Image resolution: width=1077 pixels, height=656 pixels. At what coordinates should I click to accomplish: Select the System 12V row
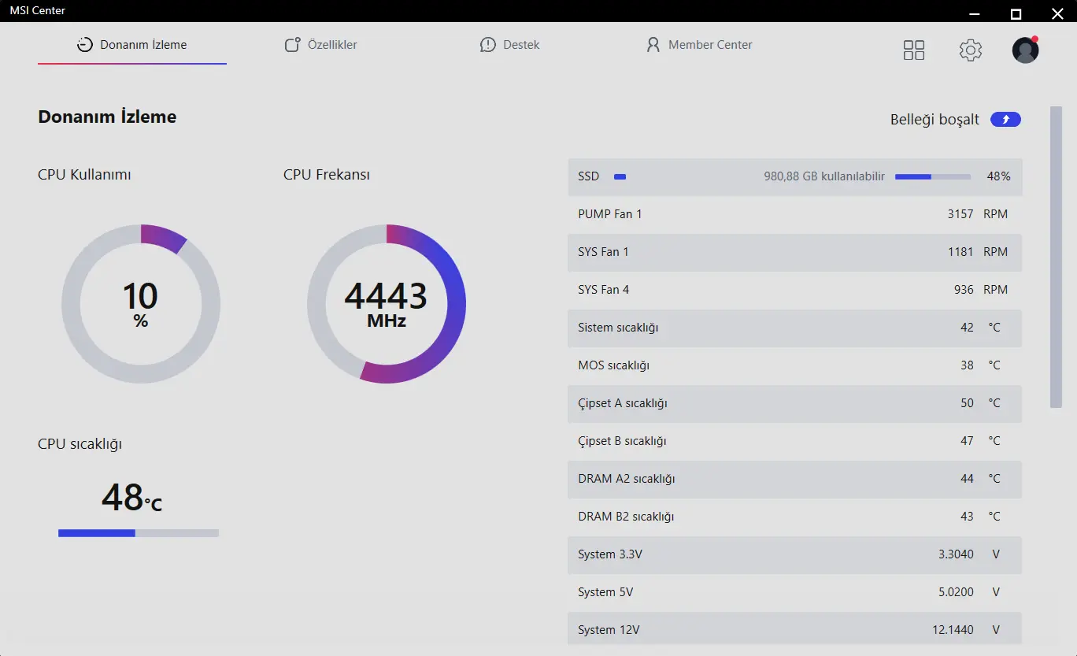tap(794, 630)
